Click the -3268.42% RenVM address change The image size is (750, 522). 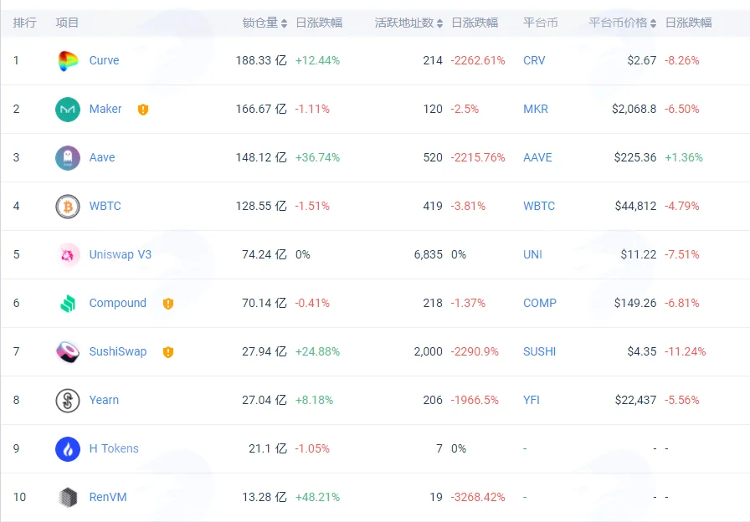pos(478,497)
